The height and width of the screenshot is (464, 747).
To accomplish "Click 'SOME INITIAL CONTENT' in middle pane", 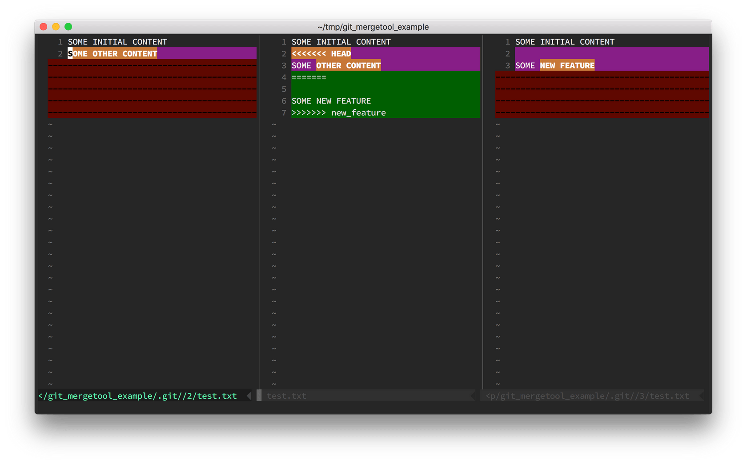I will tap(341, 42).
